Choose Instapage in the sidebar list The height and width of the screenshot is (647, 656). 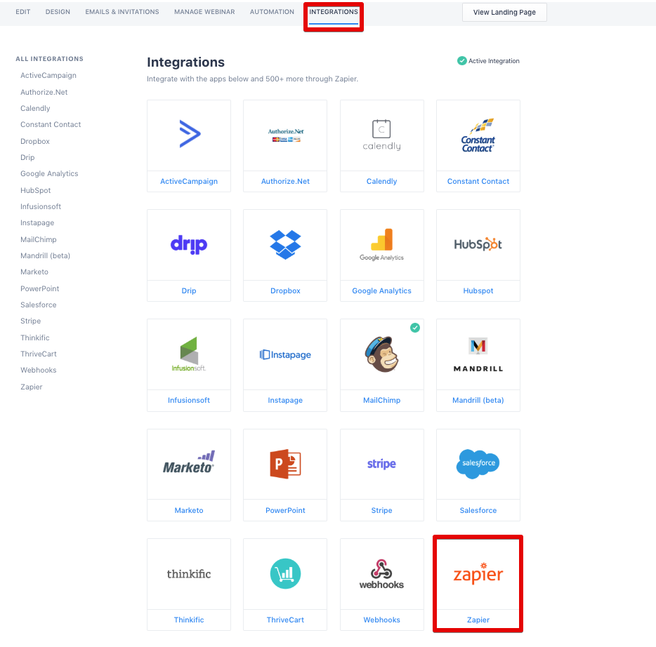point(37,222)
